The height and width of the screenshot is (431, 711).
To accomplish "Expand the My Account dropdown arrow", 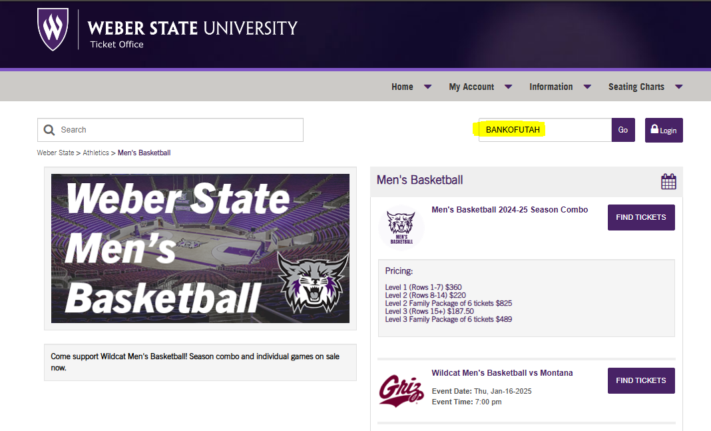I will [x=509, y=87].
